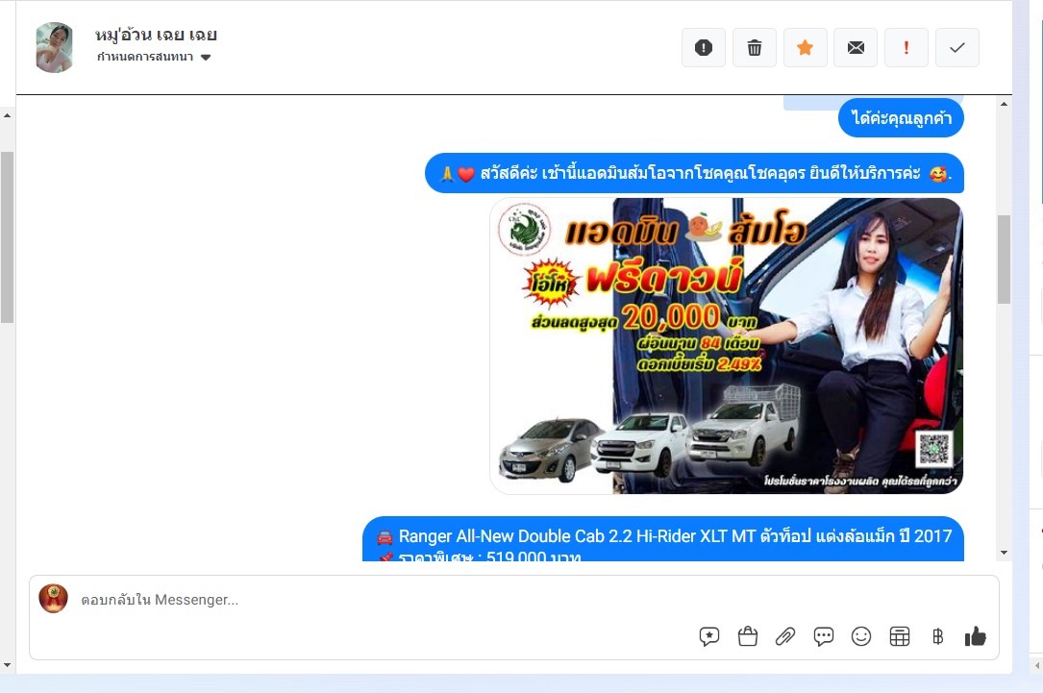Image resolution: width=1043 pixels, height=693 pixels.
Task: Click the chat scrollbar up arrow
Action: pos(1004,104)
